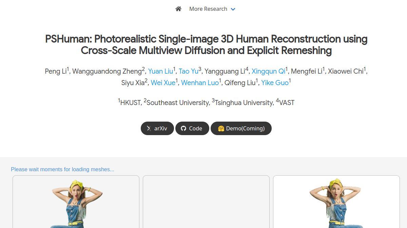Click the empty middle mesh viewer panel
This screenshot has width=407, height=228.
click(206, 202)
